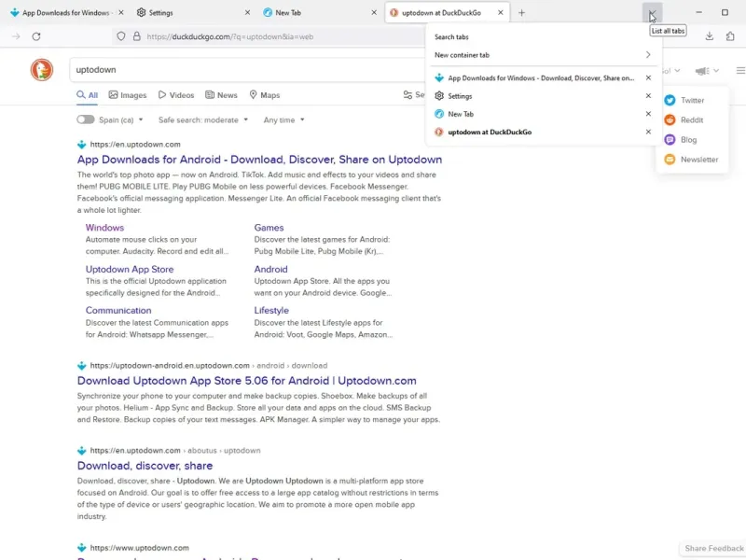The height and width of the screenshot is (560, 746).
Task: Close Settings entry in tab list
Action: (x=648, y=96)
